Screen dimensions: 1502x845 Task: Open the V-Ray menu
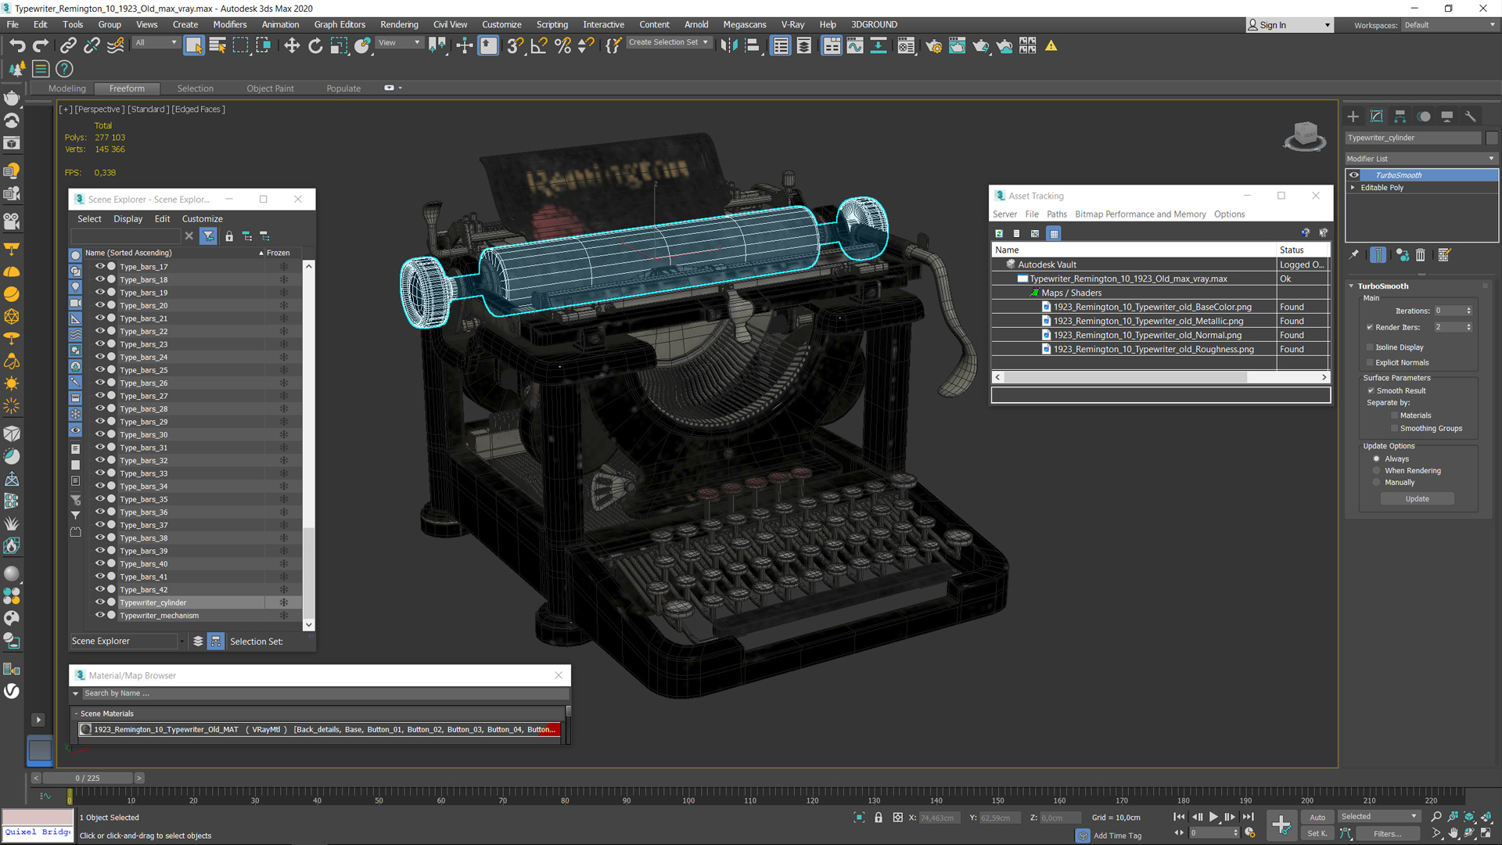click(x=792, y=24)
